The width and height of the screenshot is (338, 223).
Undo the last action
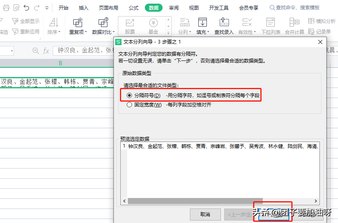26,8
